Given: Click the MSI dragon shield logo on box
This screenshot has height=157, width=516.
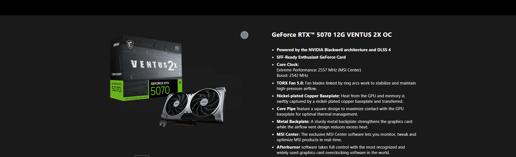Looking at the screenshot, I should (x=130, y=44).
